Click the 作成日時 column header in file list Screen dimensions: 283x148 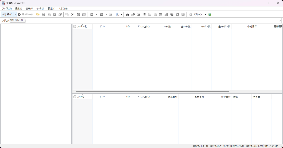tap(172, 97)
